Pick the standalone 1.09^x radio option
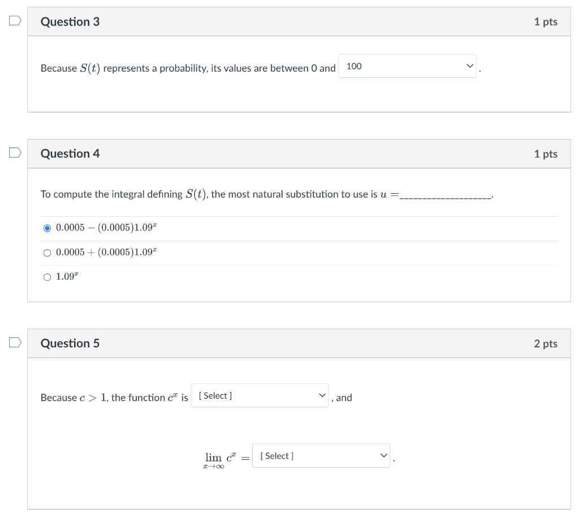Screen dimensions: 579x518 (x=47, y=277)
